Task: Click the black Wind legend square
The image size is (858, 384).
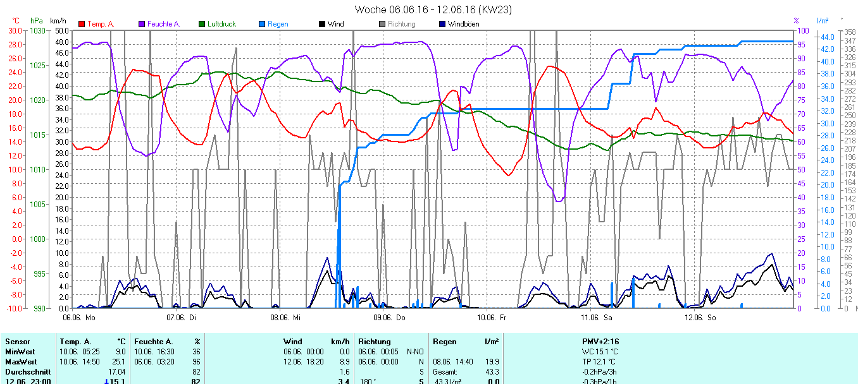Action: pos(322,24)
